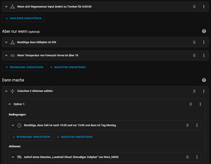The width and height of the screenshot is (211, 164).
Task: Click 'Bedingung hinzufügen' under 'Aber nur wenn'
Action: pyautogui.click(x=24, y=67)
